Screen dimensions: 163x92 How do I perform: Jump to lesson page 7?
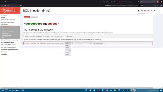coord(41,24)
